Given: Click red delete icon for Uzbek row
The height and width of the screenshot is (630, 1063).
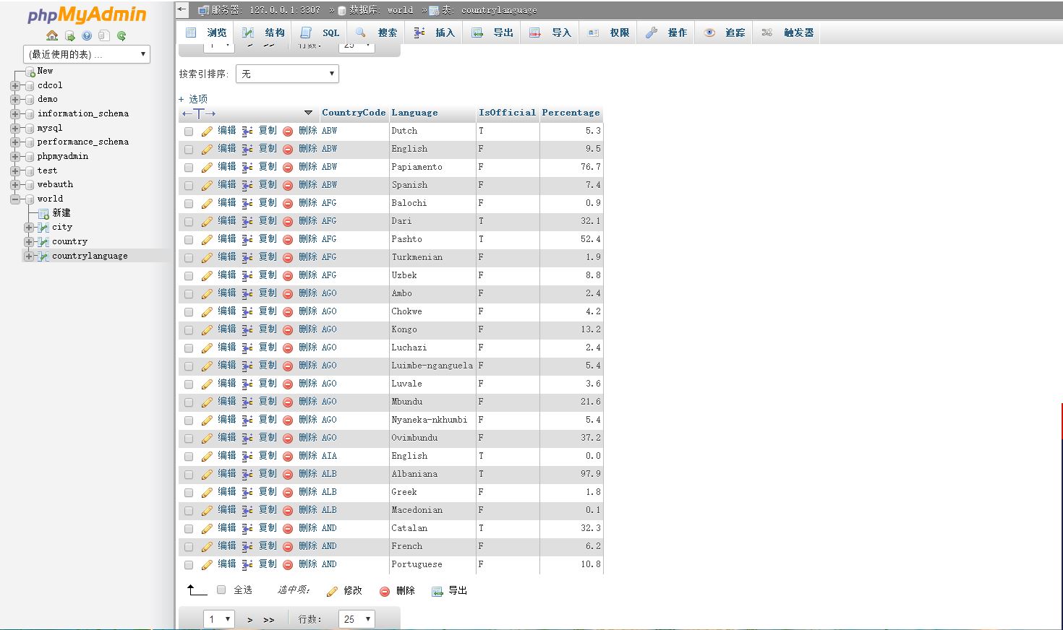Looking at the screenshot, I should point(288,275).
